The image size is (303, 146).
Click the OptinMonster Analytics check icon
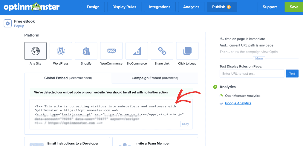221,96
